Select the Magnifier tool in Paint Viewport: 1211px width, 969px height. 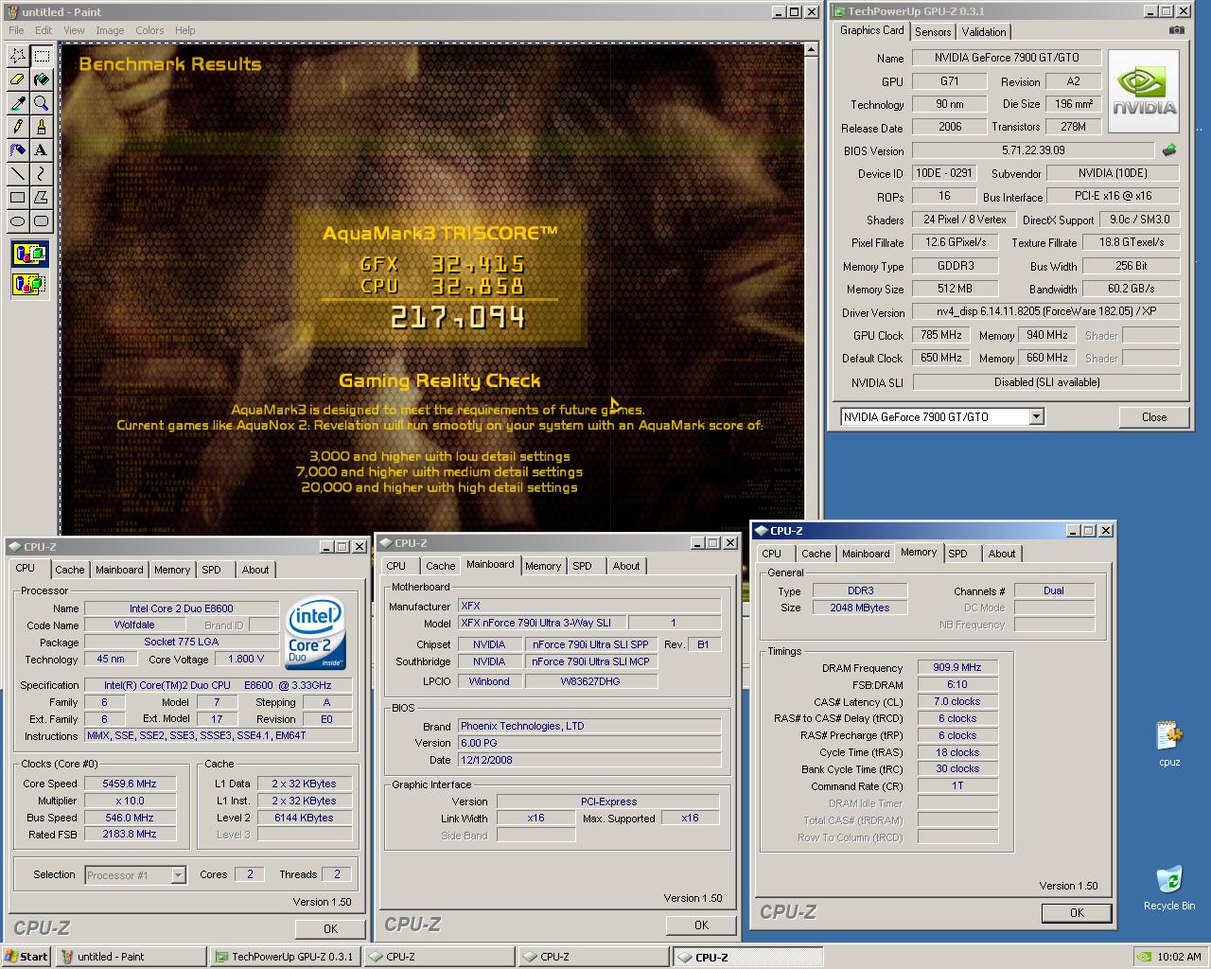pos(41,102)
